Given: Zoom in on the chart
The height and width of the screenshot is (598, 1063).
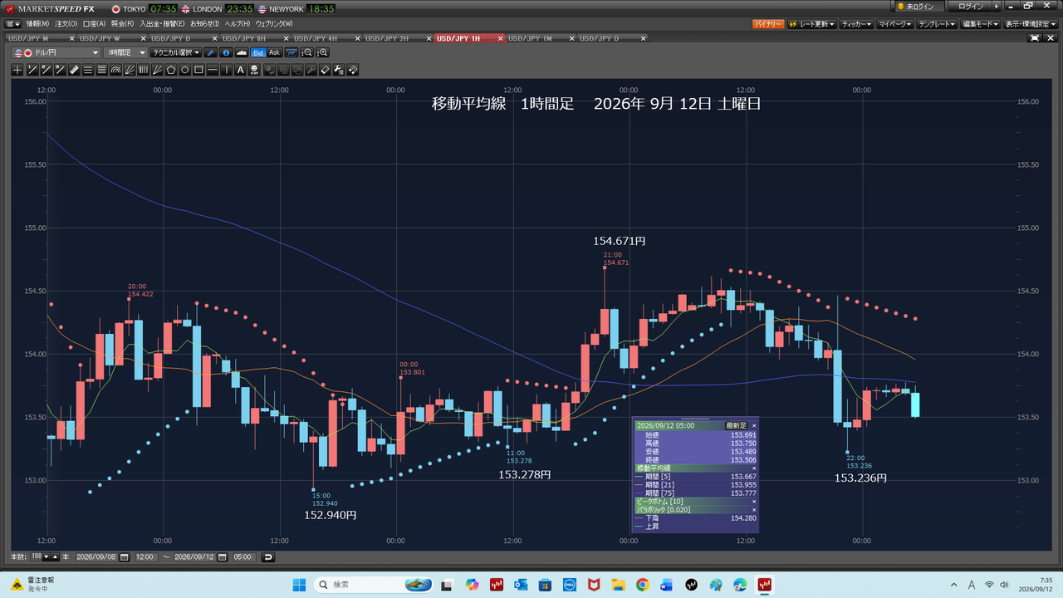Looking at the screenshot, I should point(323,52).
